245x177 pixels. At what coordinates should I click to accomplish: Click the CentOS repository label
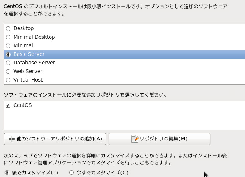point(23,105)
